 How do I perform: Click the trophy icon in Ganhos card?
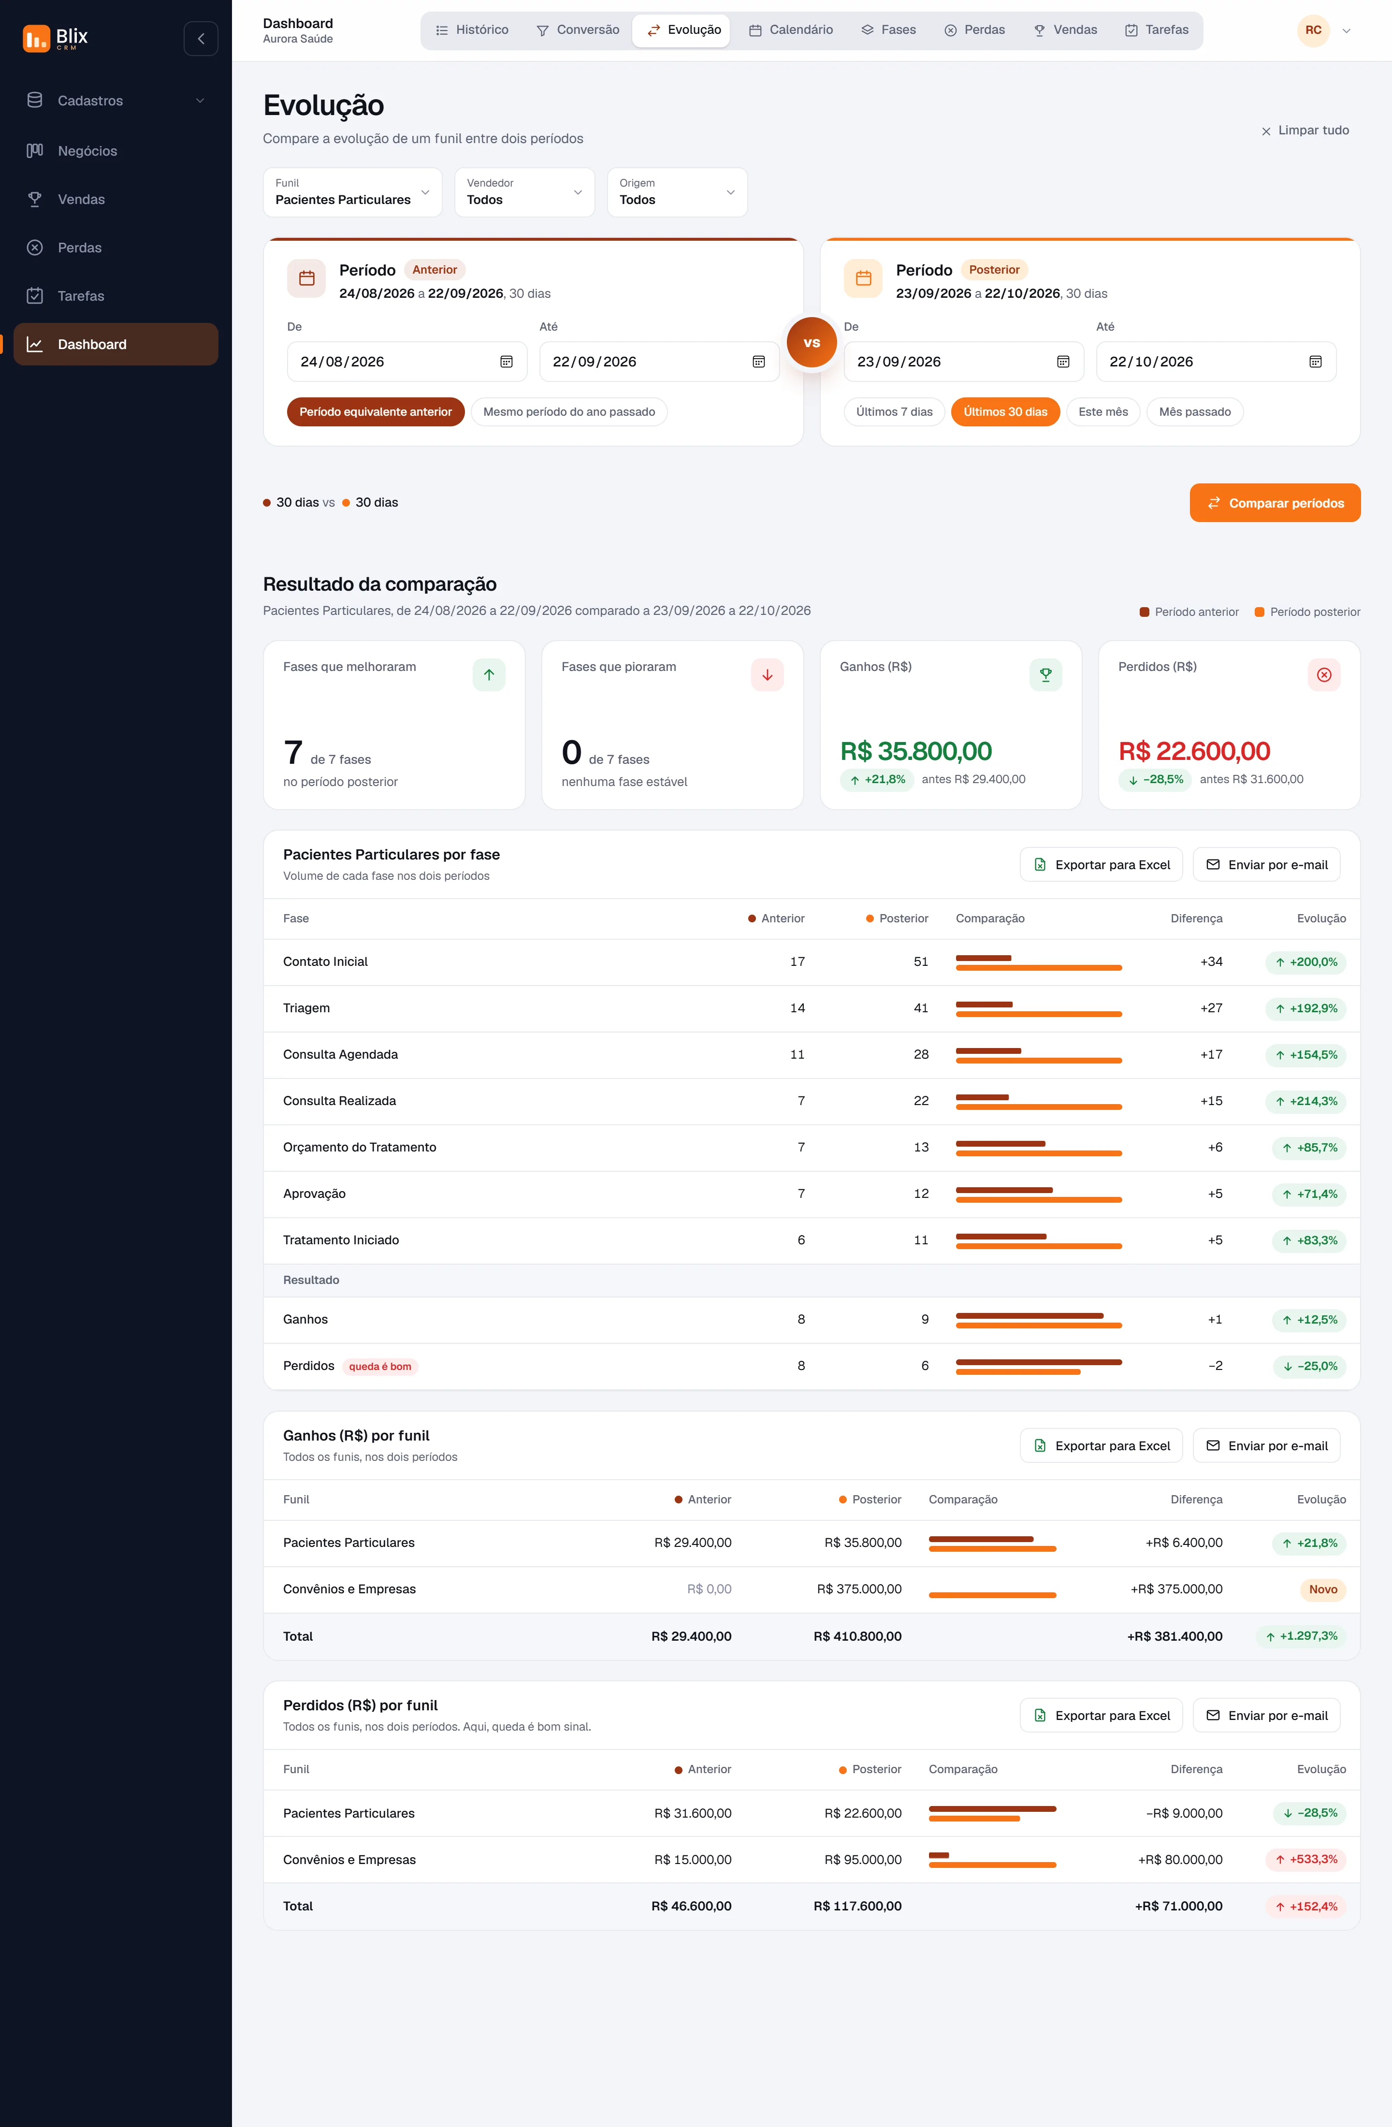point(1045,675)
